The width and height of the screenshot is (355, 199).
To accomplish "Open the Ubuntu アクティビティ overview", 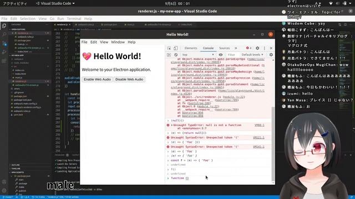I will (x=15, y=3).
